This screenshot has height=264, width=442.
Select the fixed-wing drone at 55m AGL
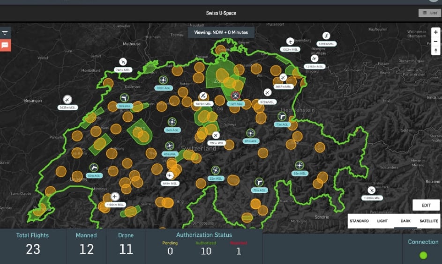click(x=124, y=98)
